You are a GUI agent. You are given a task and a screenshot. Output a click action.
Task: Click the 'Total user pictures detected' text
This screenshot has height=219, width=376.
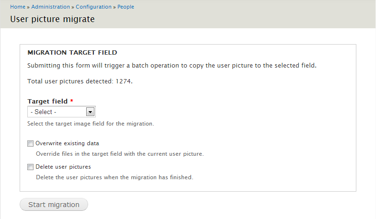80,81
